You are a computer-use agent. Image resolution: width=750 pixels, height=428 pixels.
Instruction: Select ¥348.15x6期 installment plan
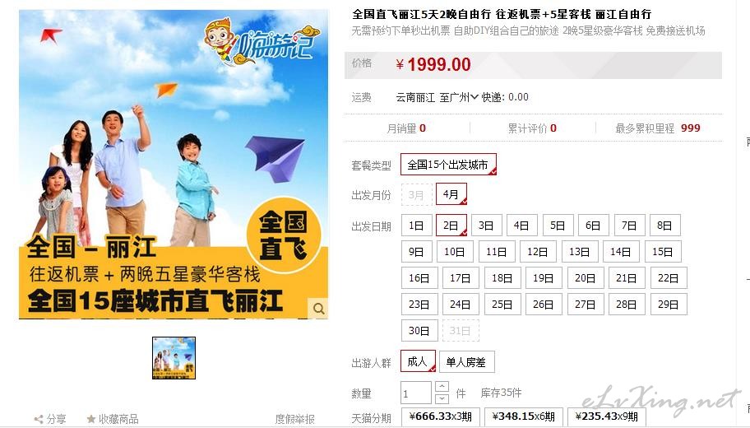524,416
